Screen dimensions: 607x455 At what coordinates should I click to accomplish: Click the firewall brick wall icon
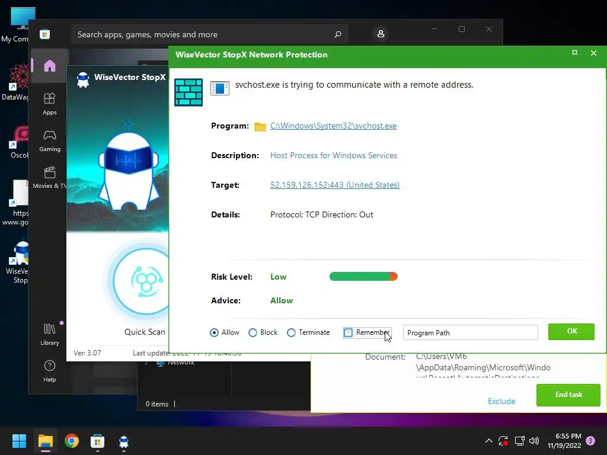click(x=189, y=92)
